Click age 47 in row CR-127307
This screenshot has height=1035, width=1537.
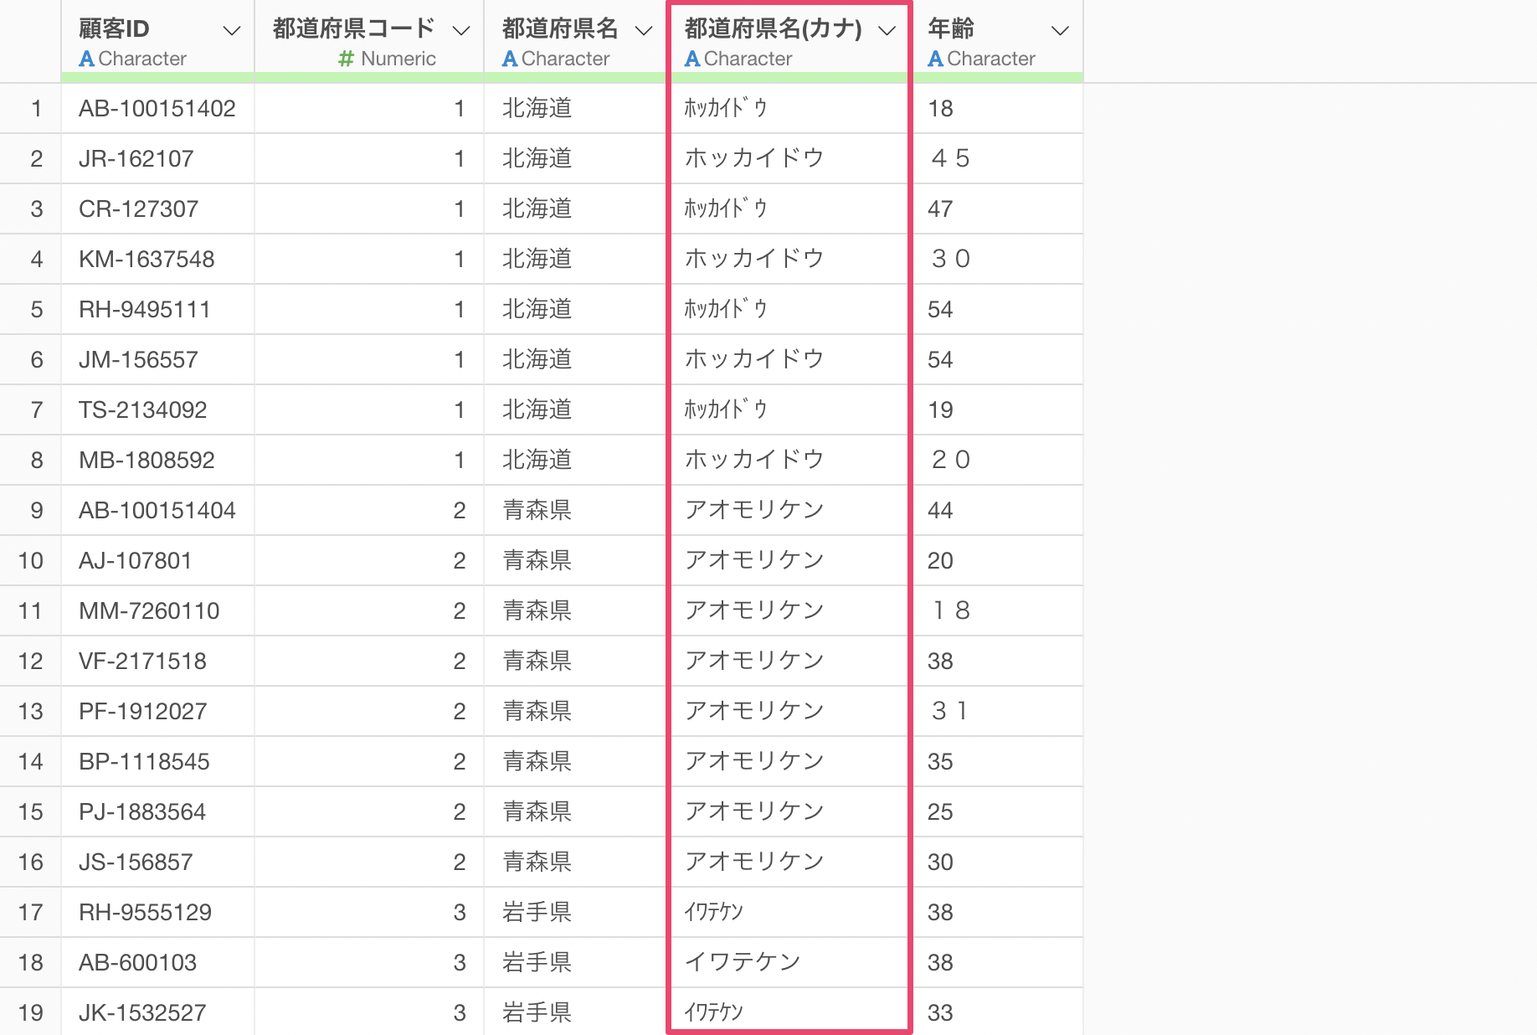940,209
